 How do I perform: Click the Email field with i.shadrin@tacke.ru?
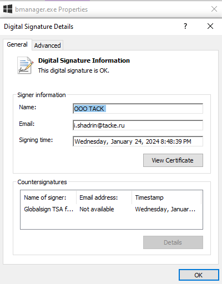(x=138, y=125)
